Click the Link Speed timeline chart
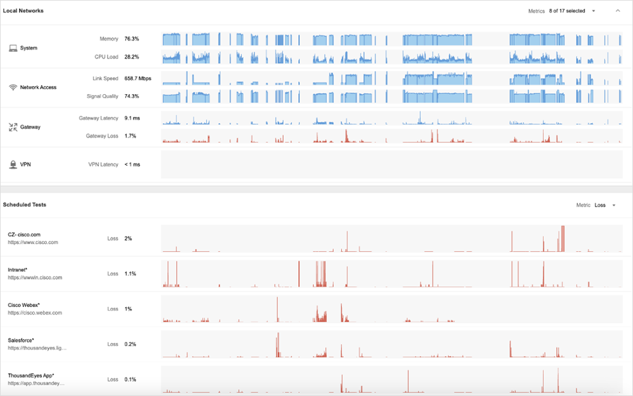This screenshot has height=396, width=633. coord(392,79)
